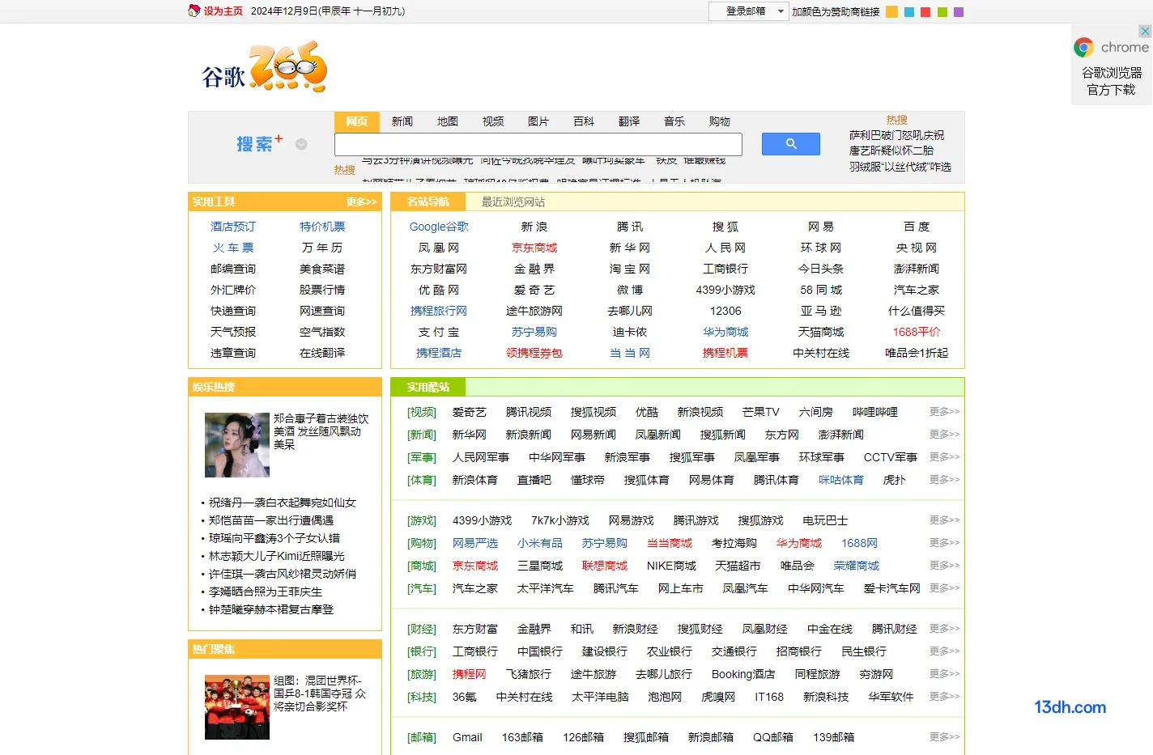Image resolution: width=1153 pixels, height=755 pixels.
Task: Open 酒店预订 tool link
Action: [233, 227]
